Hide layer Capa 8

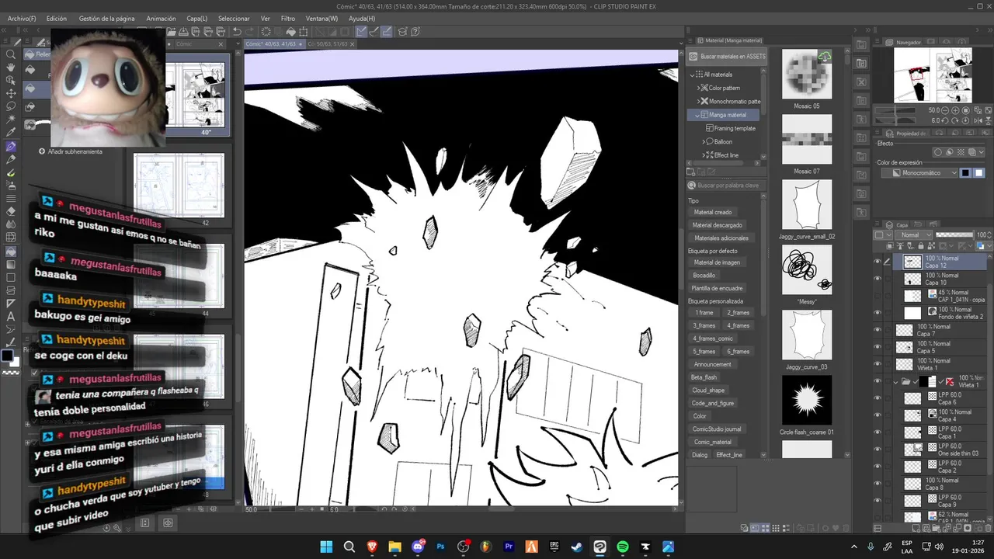(878, 484)
